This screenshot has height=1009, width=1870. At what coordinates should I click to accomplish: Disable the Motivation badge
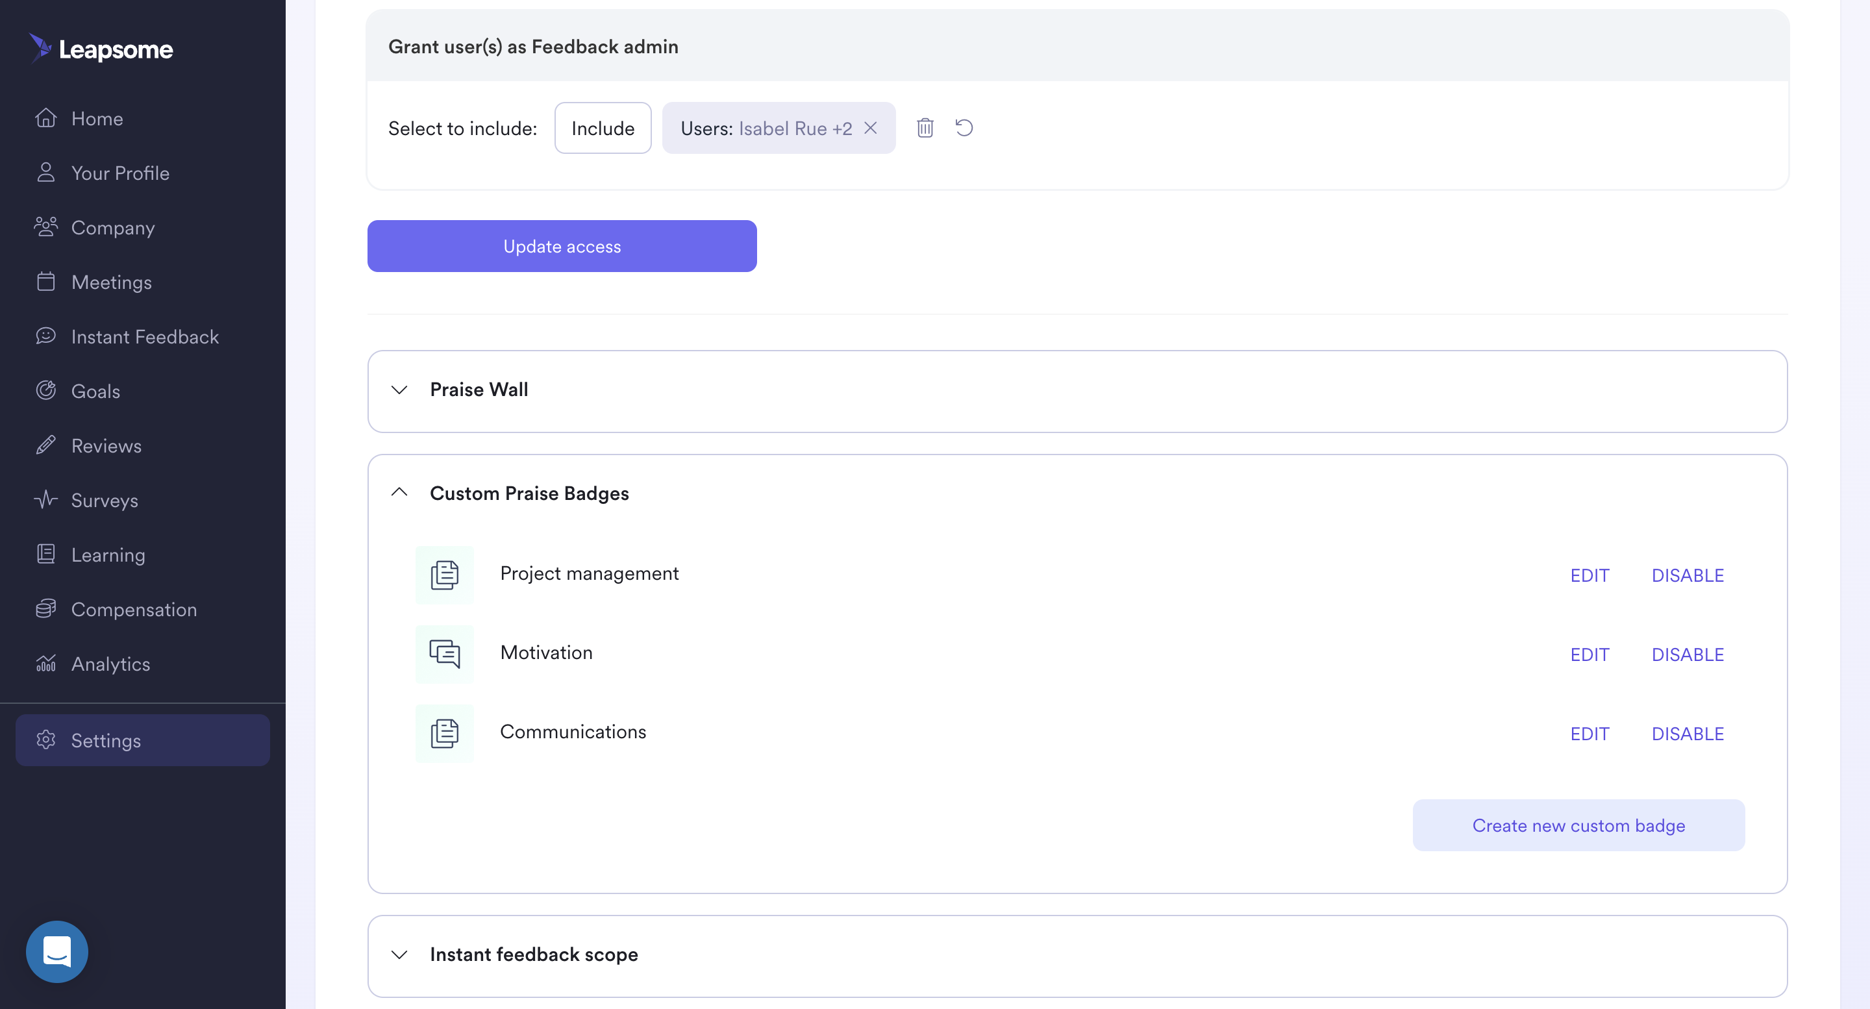click(1688, 654)
